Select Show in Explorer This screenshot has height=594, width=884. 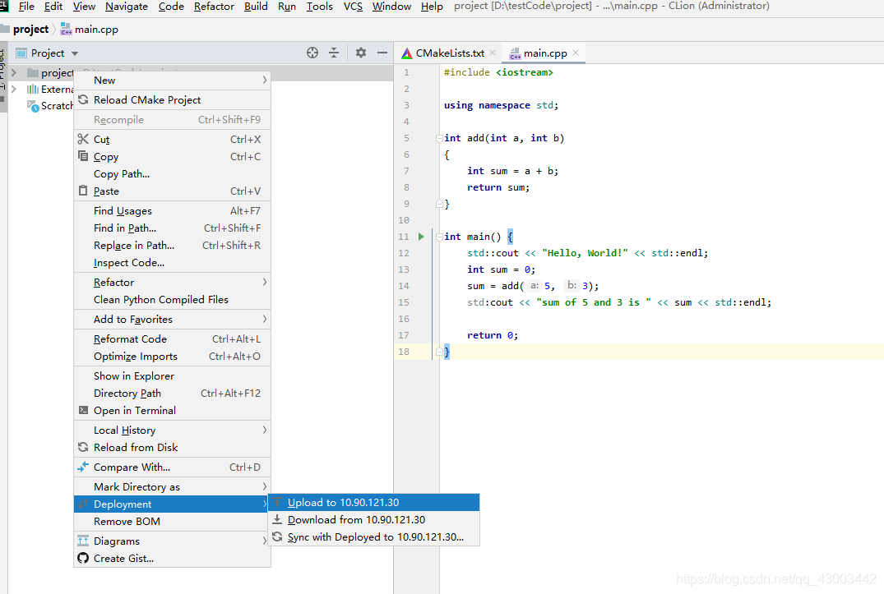(x=172, y=375)
